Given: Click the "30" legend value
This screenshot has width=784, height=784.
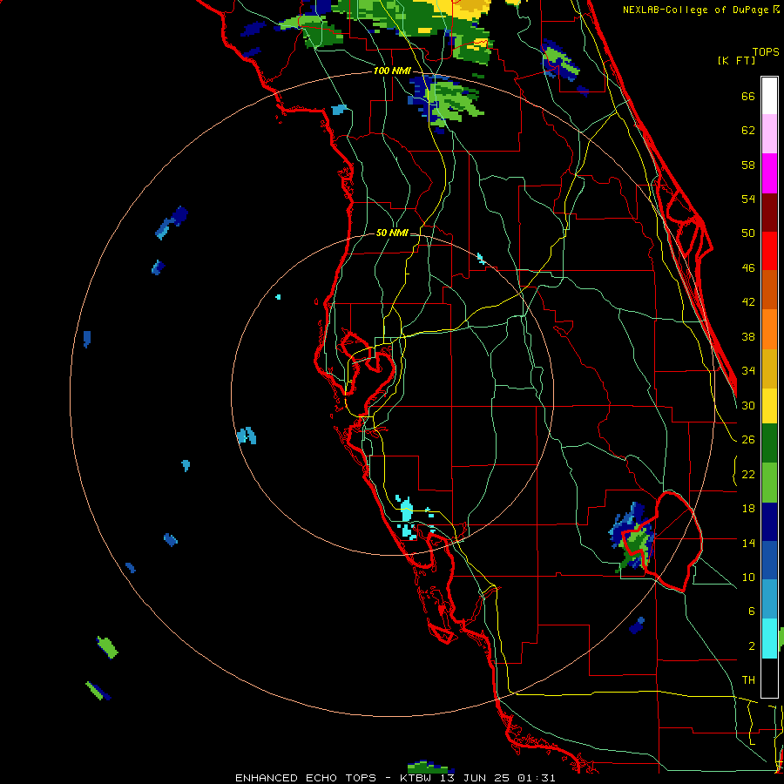Looking at the screenshot, I should click(748, 405).
